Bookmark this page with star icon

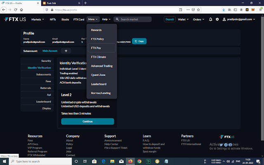click(x=198, y=10)
